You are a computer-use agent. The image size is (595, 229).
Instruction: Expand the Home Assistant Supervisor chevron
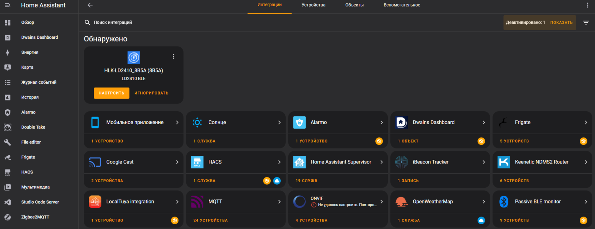382,162
